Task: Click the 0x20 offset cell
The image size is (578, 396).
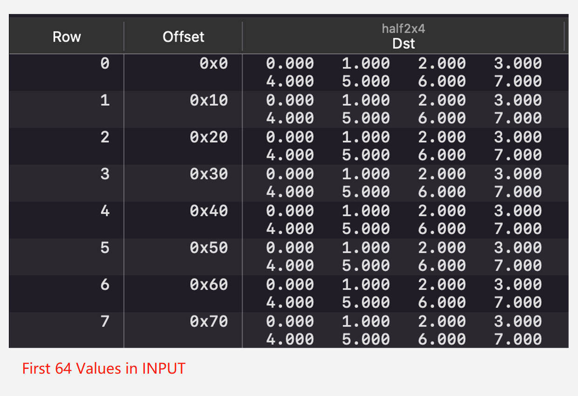Action: tap(209, 137)
